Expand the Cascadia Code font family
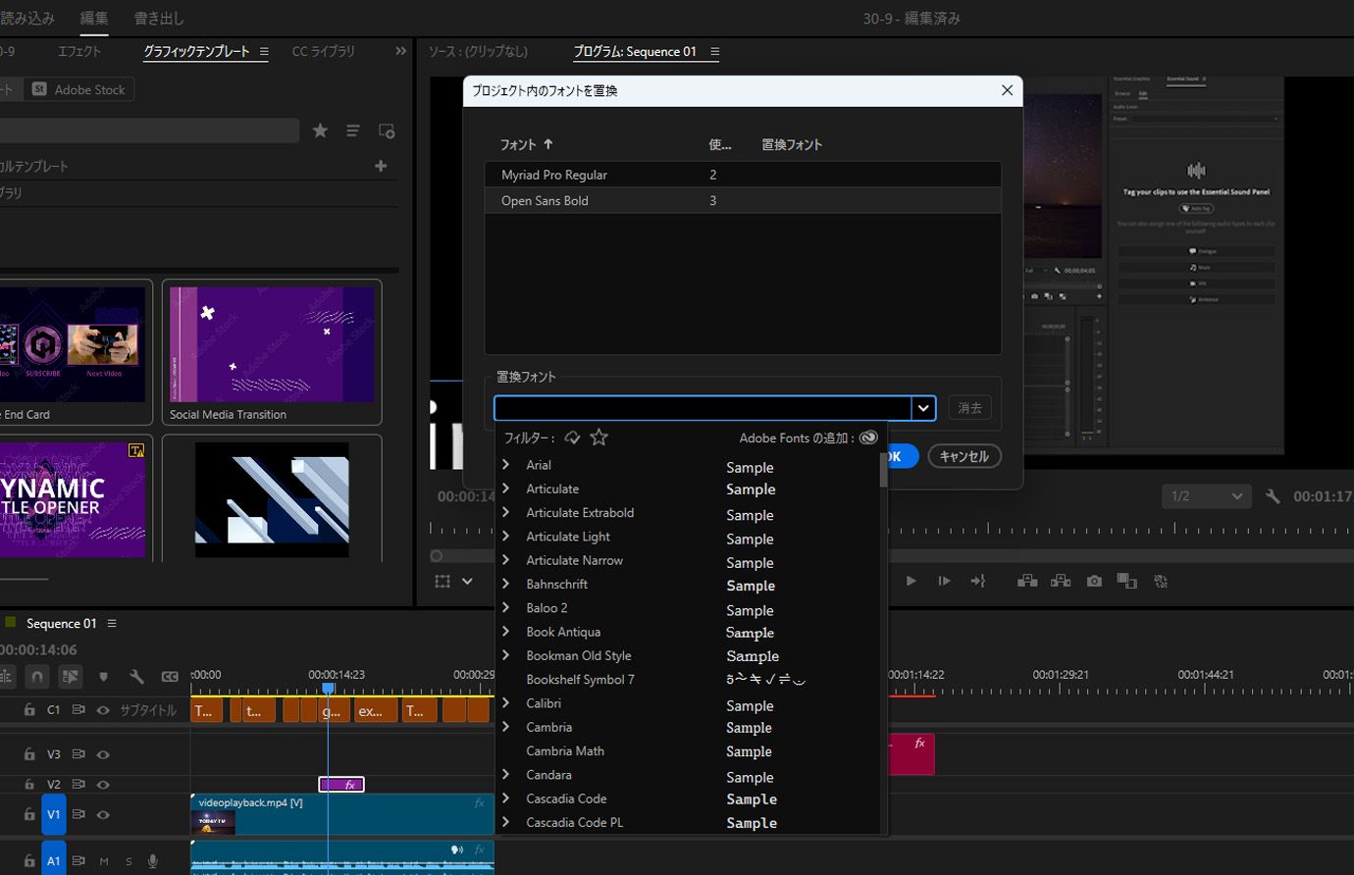 click(x=506, y=798)
